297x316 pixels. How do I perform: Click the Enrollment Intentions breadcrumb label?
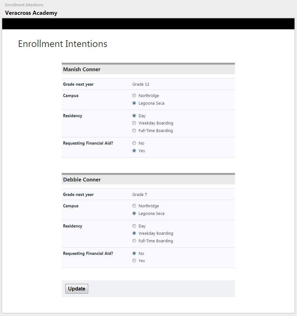coord(24,5)
